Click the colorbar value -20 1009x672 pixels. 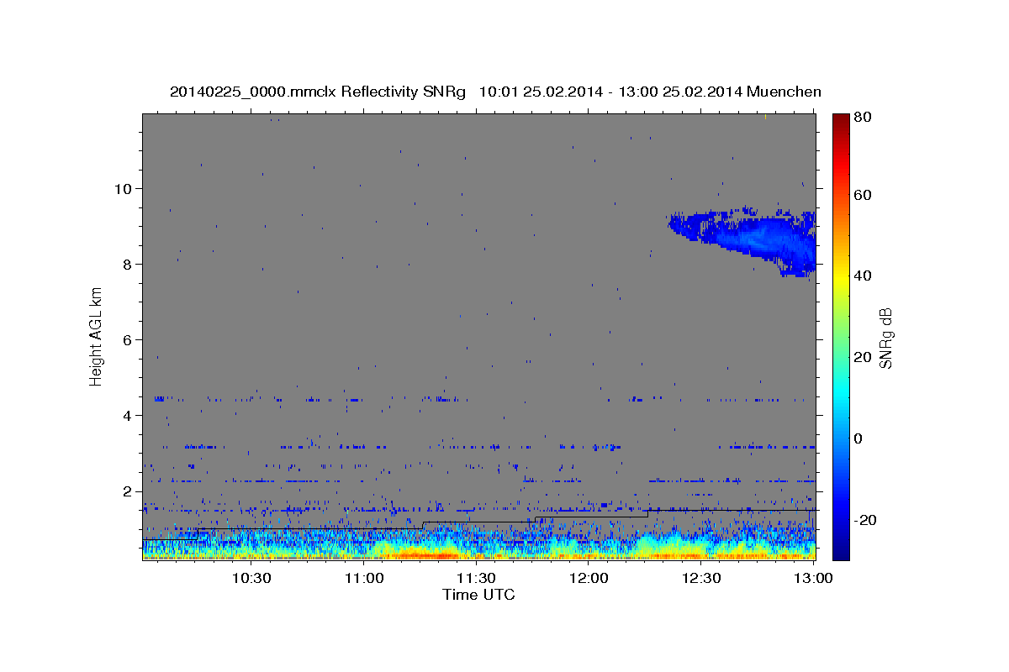coord(866,520)
